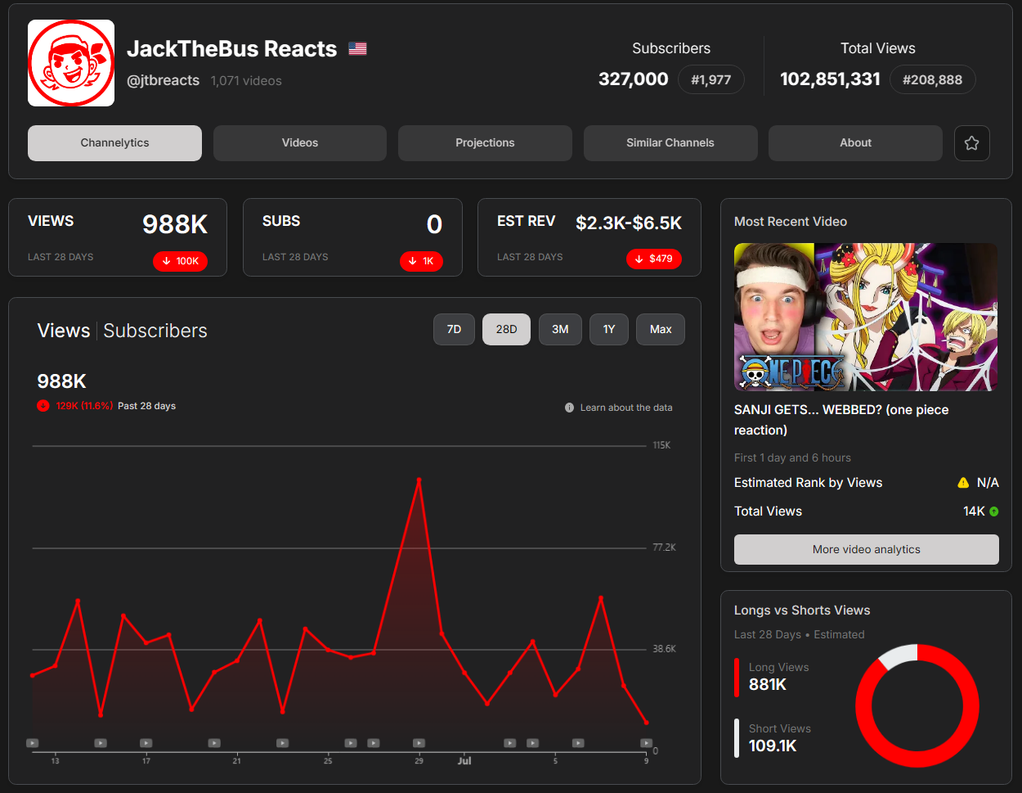1022x793 pixels.
Task: Switch the chart to Subscribers
Action: coord(155,331)
